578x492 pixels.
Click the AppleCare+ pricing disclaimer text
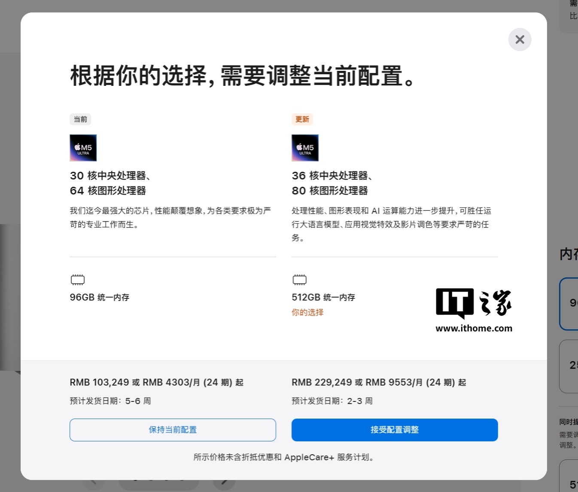284,457
